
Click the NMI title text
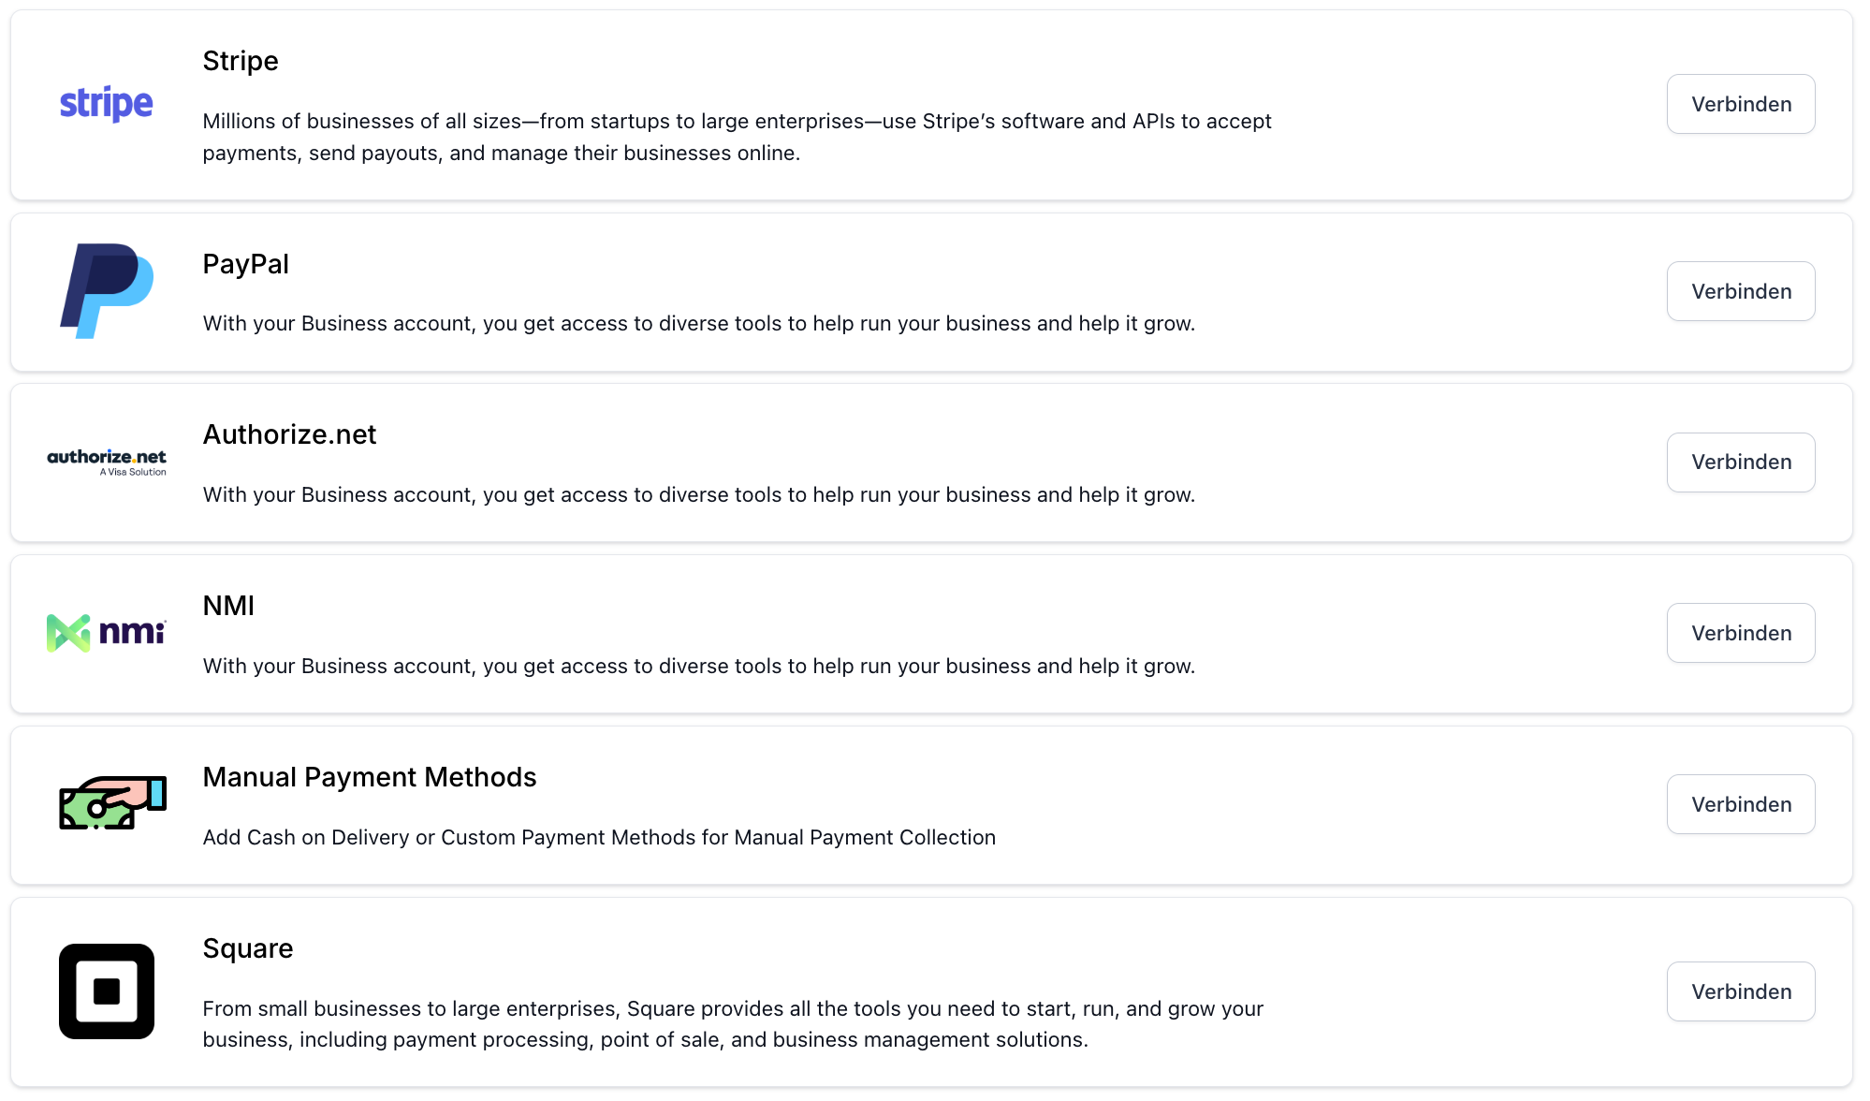pyautogui.click(x=228, y=606)
